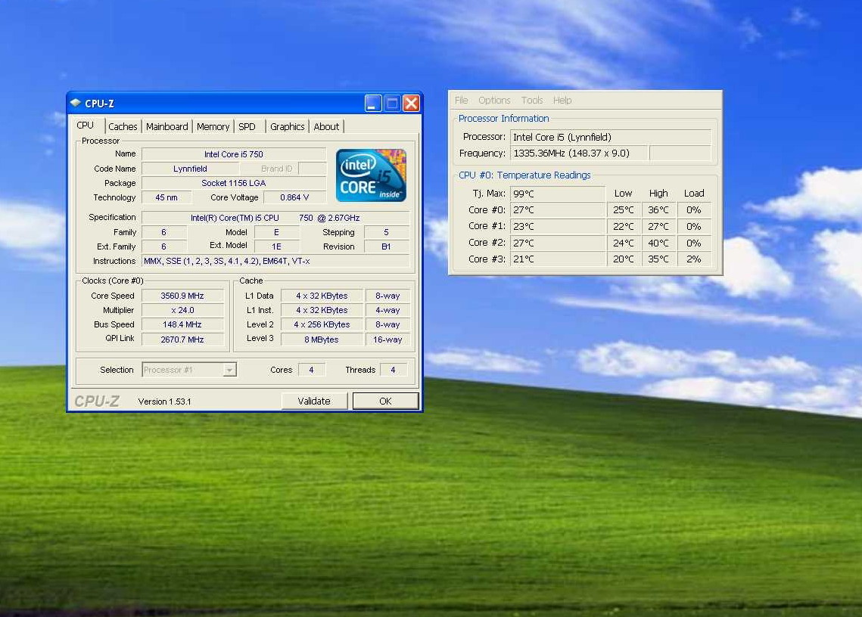Click the Ext. Model value 1E

coord(276,246)
